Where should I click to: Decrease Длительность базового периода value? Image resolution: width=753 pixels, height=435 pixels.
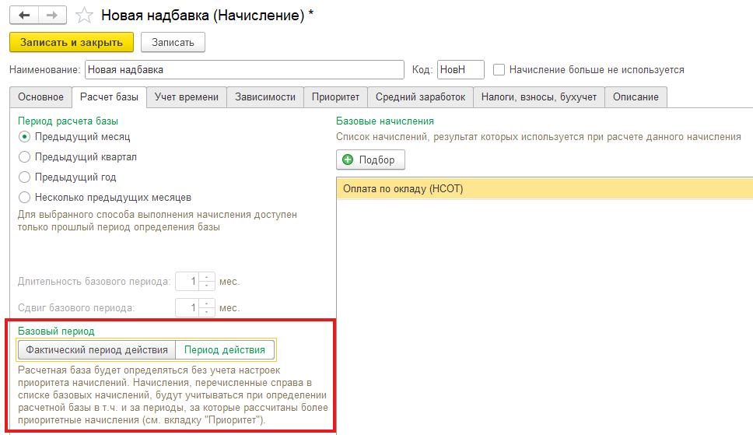coord(206,286)
